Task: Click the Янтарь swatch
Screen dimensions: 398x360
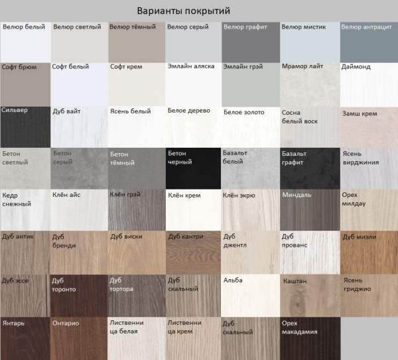Action: (25, 338)
